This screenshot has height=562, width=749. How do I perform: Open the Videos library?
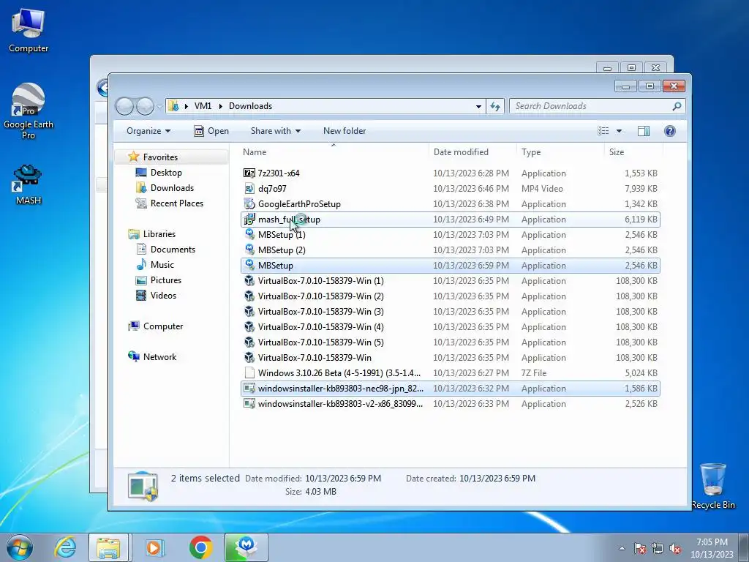(163, 296)
